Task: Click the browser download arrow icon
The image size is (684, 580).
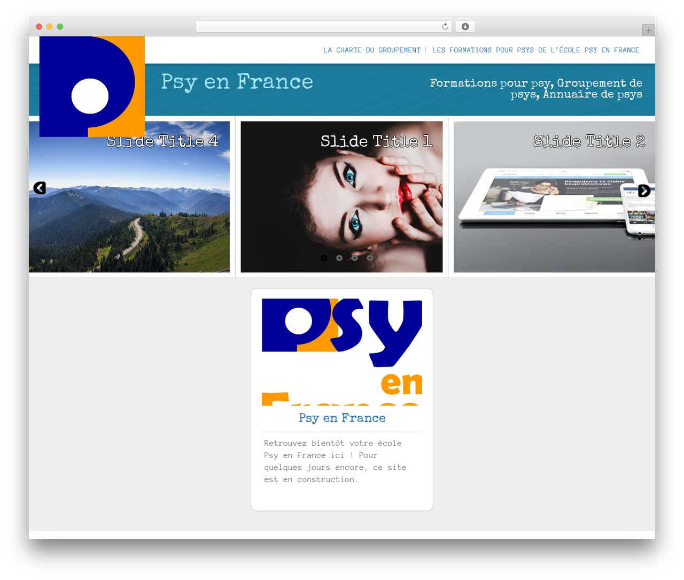Action: (465, 27)
